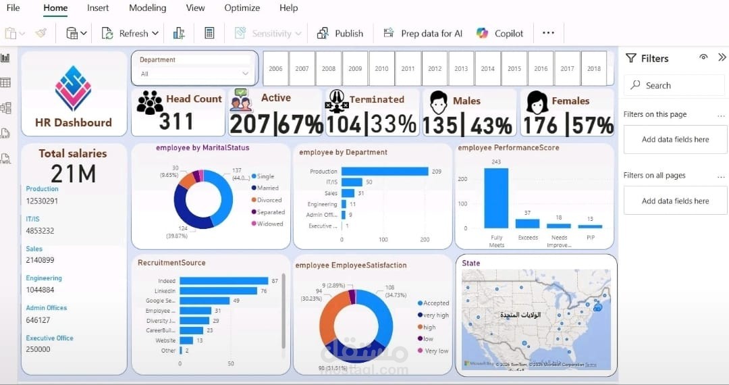Click the Females face icon
Viewport: 729px width, 385px height.
point(537,103)
